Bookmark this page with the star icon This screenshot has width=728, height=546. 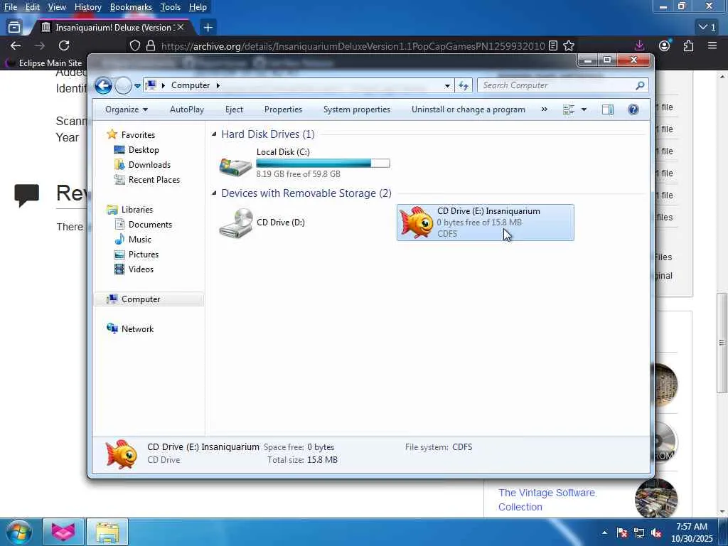[x=569, y=45]
